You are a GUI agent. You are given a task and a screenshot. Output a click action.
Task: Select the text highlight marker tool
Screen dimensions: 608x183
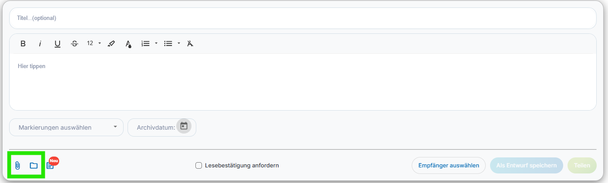111,43
